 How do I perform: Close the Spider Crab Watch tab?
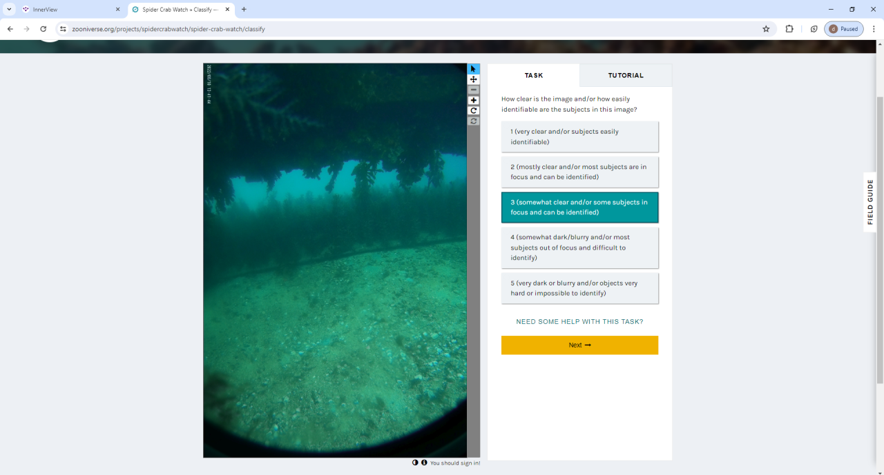(228, 10)
